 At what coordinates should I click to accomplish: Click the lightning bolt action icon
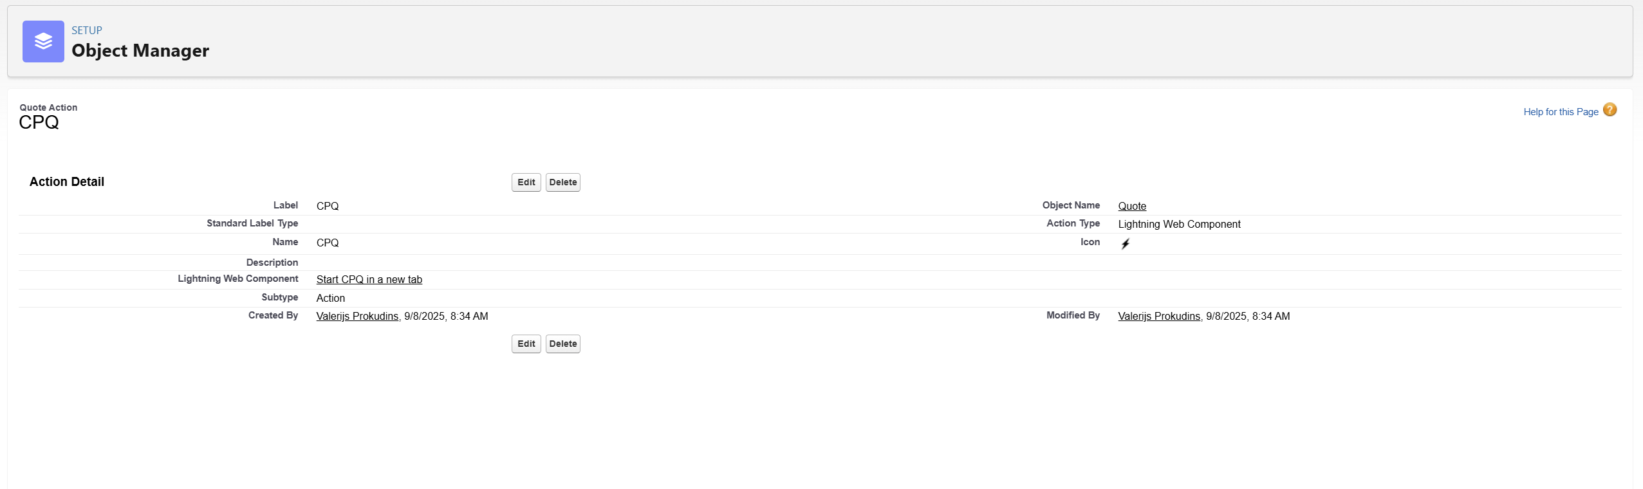[1125, 244]
